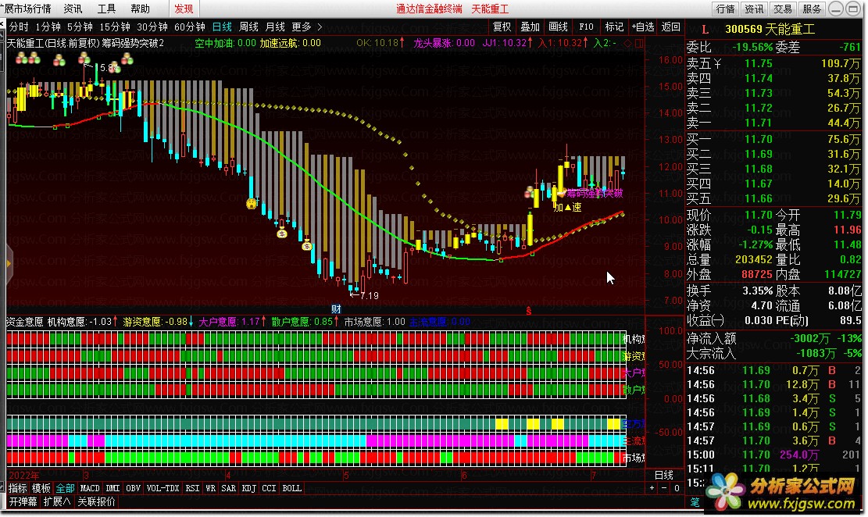Image resolution: width=868 pixels, height=517 pixels.
Task: Select the 1分钟 period
Action: (48, 27)
